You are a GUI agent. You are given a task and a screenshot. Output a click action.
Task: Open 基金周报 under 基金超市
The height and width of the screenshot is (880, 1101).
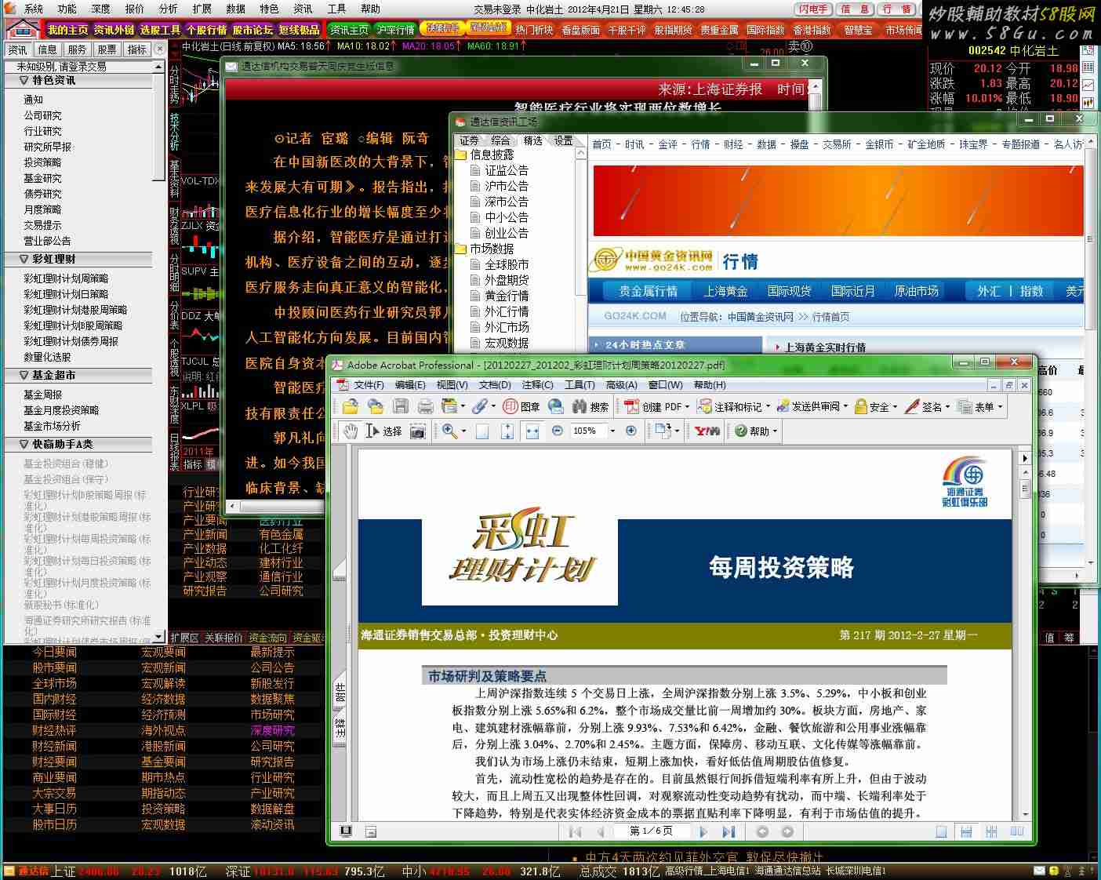click(x=42, y=395)
